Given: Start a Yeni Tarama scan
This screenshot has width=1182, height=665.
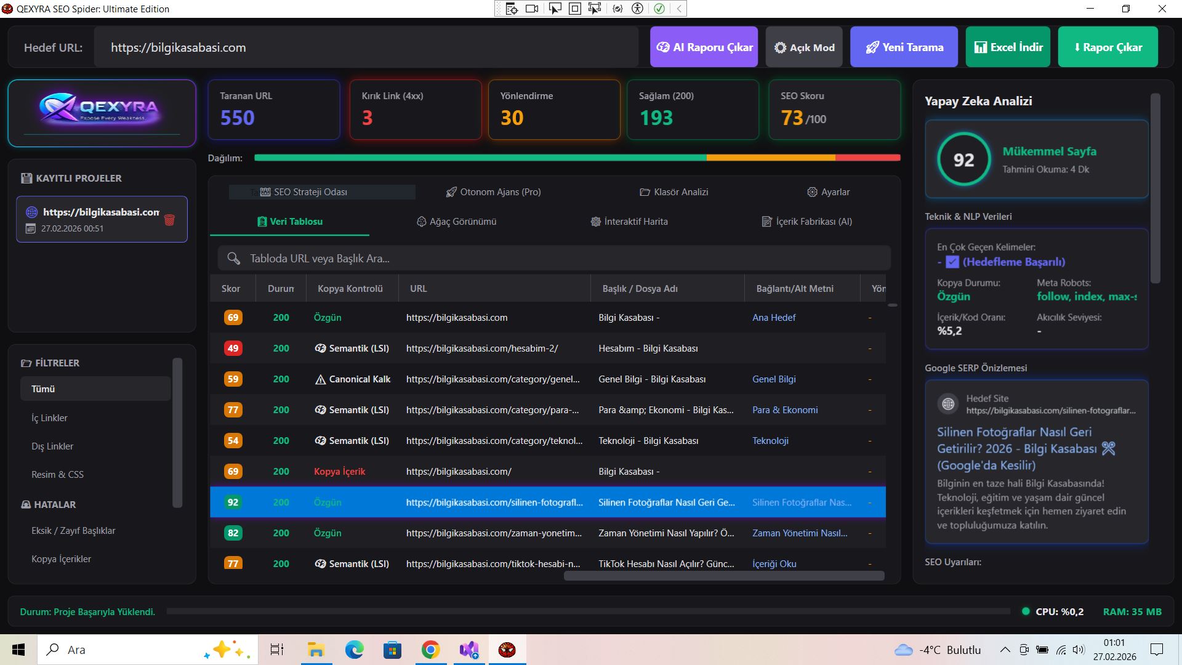Looking at the screenshot, I should [904, 47].
